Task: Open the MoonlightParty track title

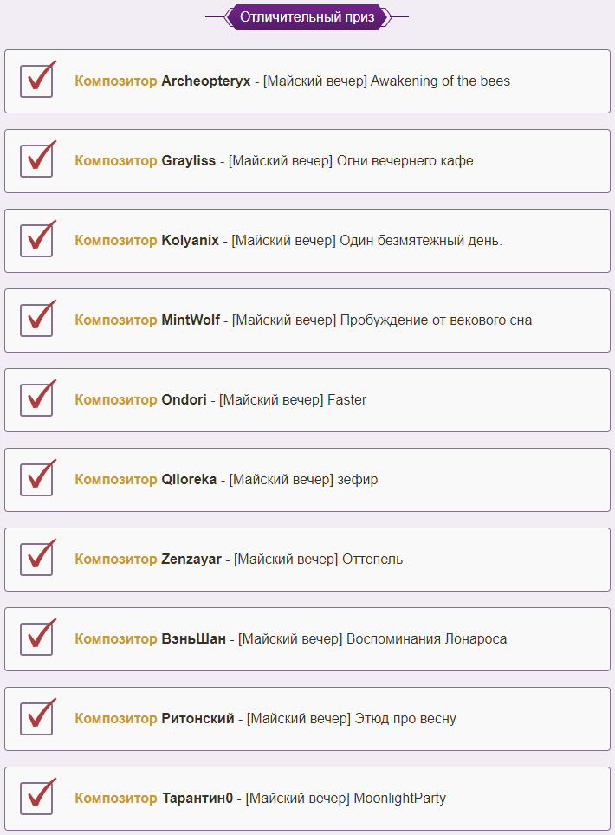Action: [400, 798]
